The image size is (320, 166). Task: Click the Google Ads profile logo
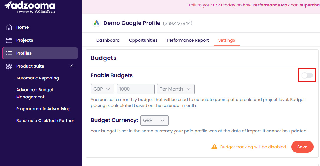click(96, 23)
